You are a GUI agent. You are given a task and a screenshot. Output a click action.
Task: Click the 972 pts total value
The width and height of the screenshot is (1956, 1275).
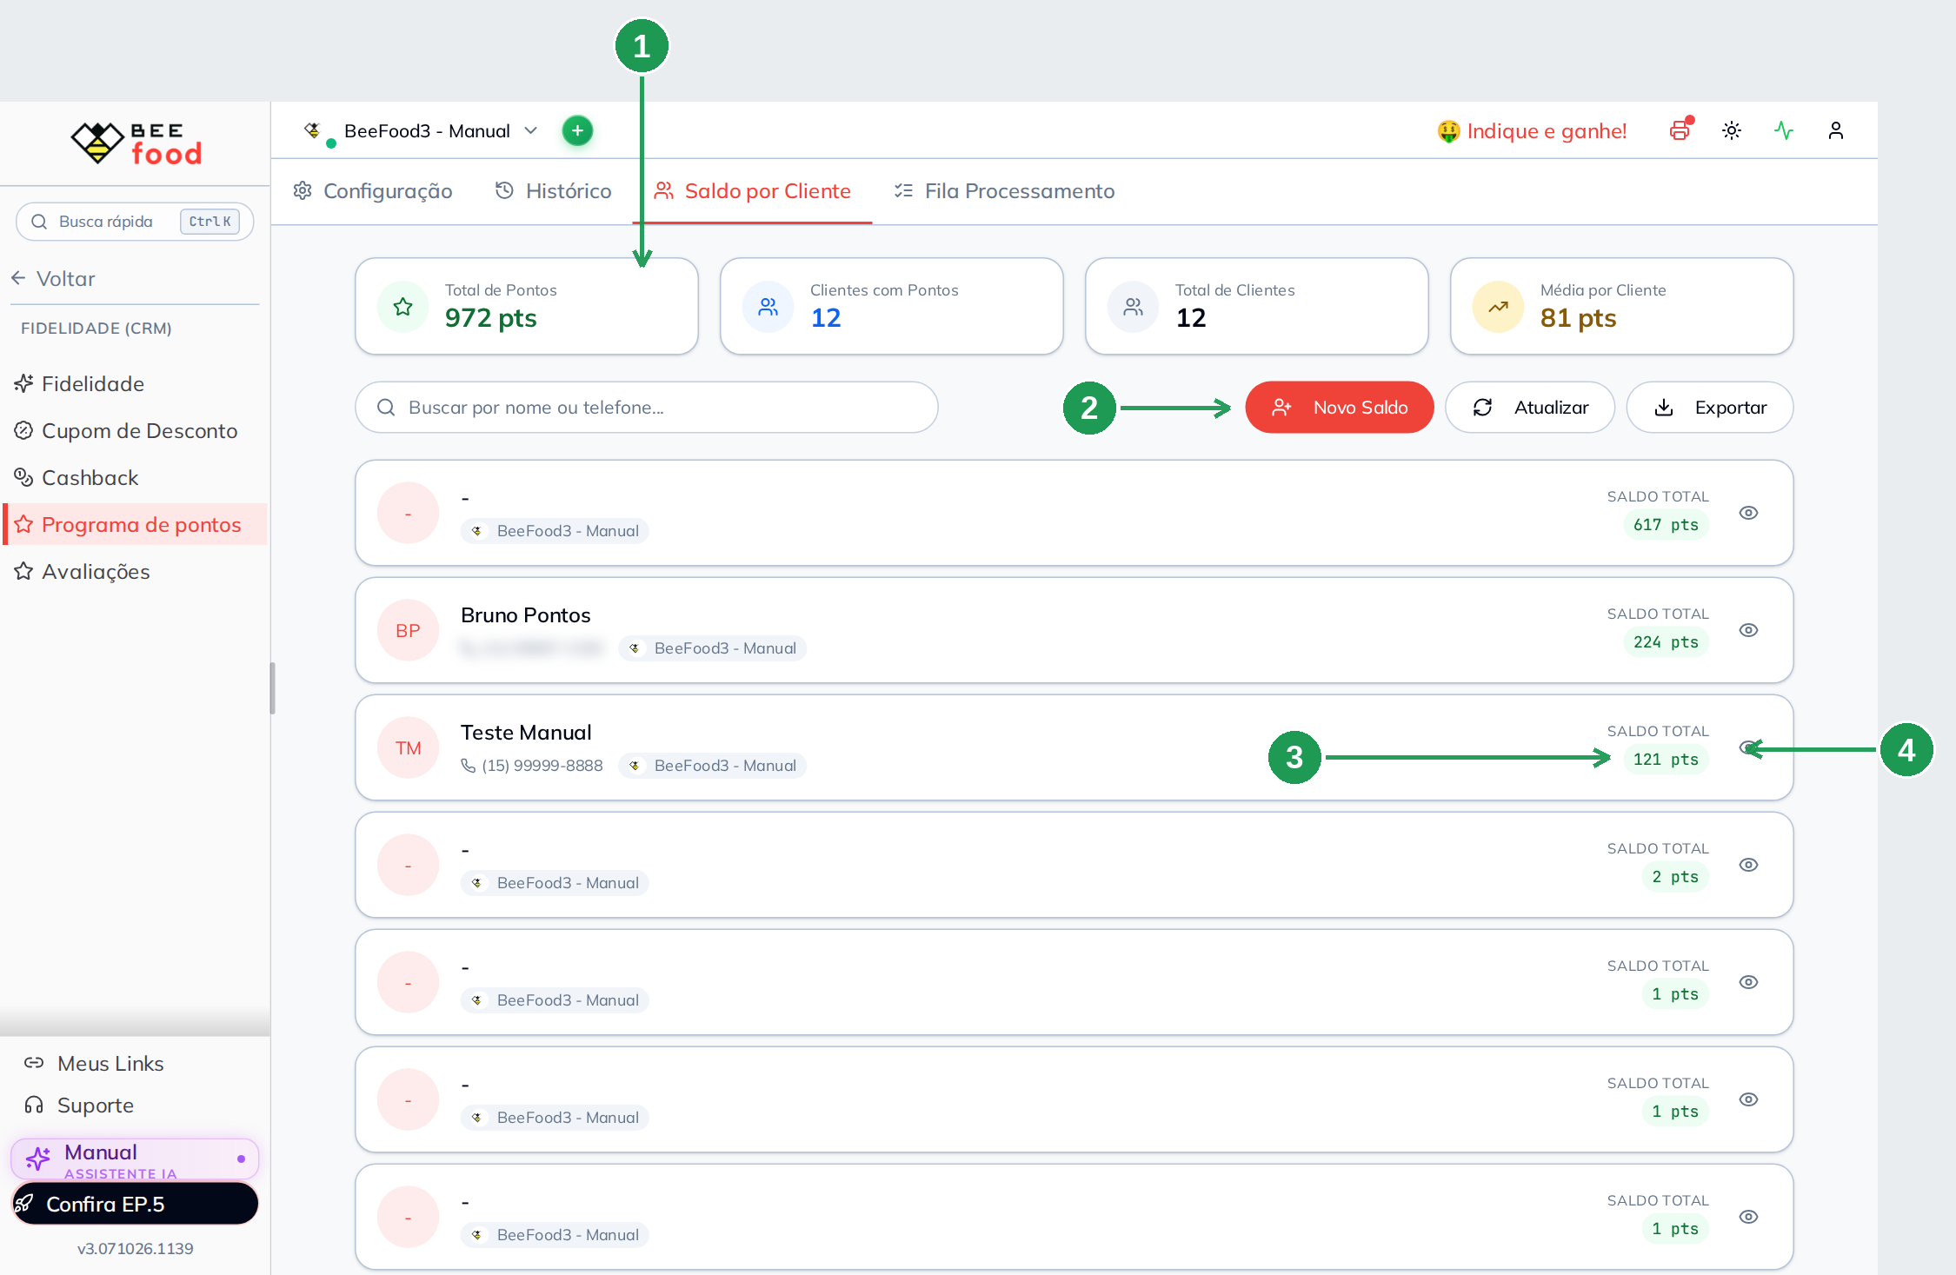click(x=490, y=317)
